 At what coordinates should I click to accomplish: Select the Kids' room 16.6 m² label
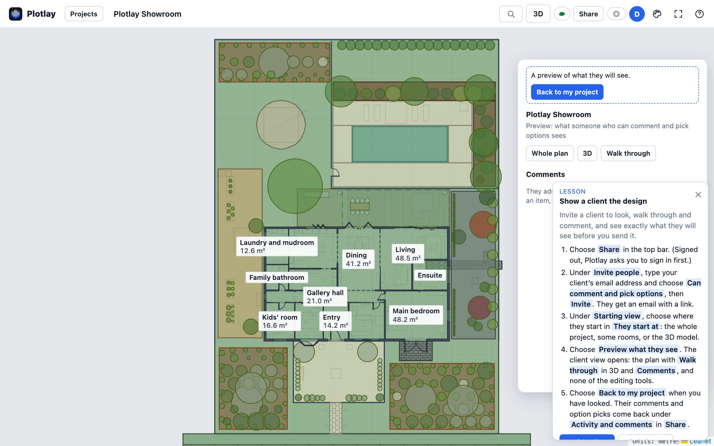click(280, 321)
